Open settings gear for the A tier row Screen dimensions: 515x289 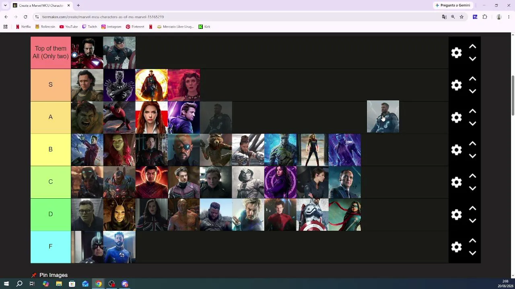coord(457,118)
